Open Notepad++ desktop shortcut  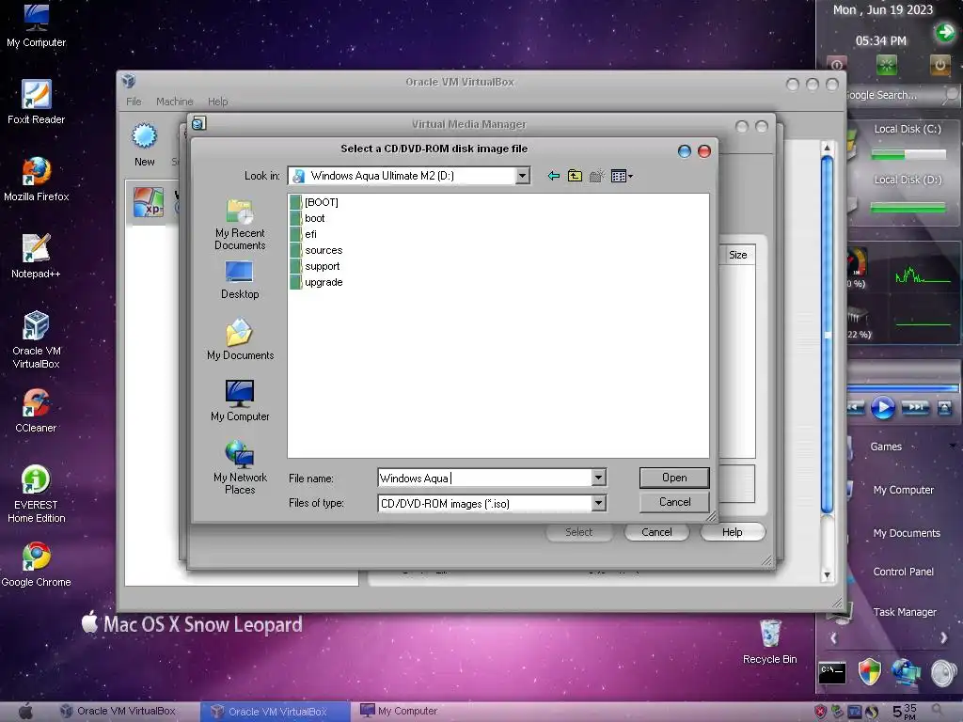(x=37, y=256)
